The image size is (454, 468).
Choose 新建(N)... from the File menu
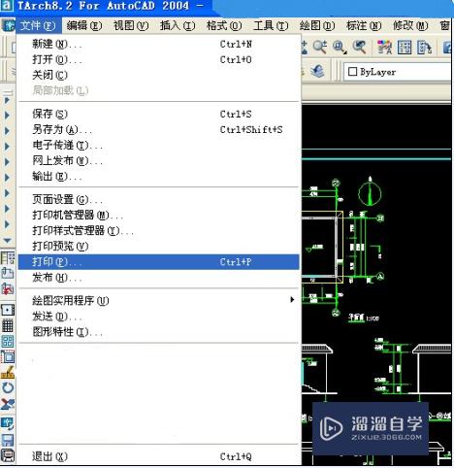pos(158,44)
